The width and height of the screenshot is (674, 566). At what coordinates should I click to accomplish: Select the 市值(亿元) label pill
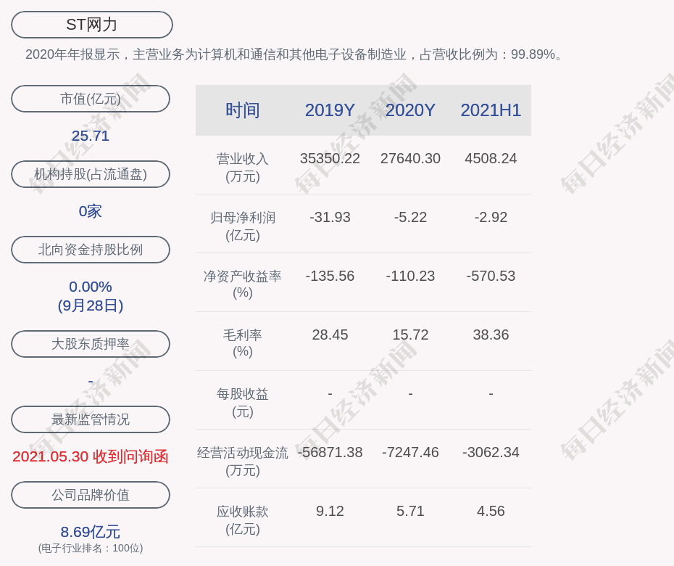tap(91, 99)
